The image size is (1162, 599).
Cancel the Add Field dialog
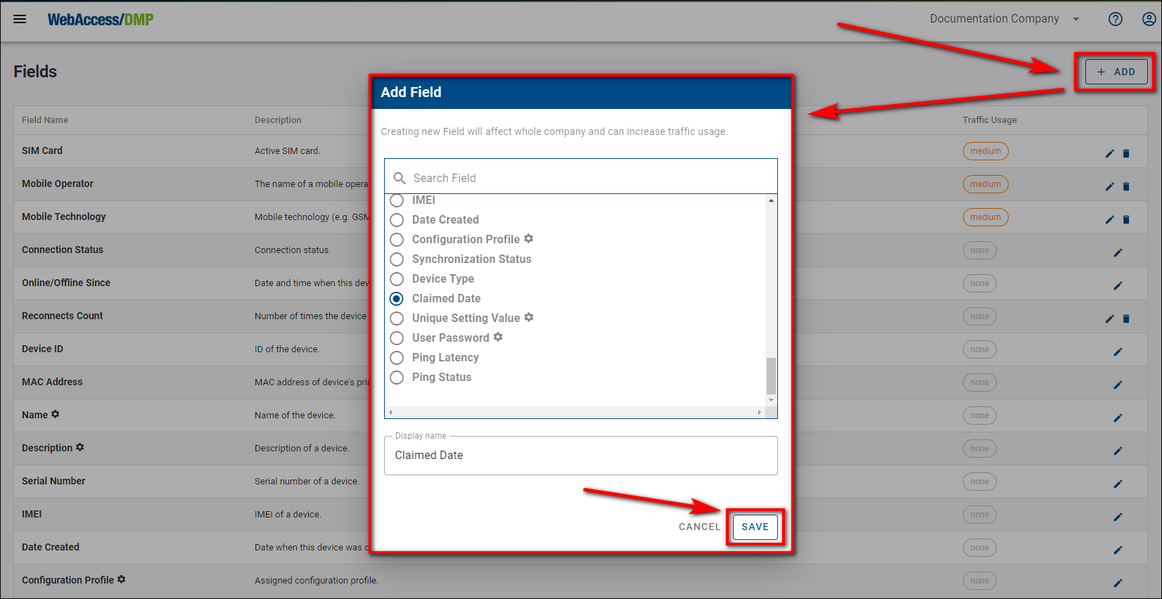tap(699, 527)
